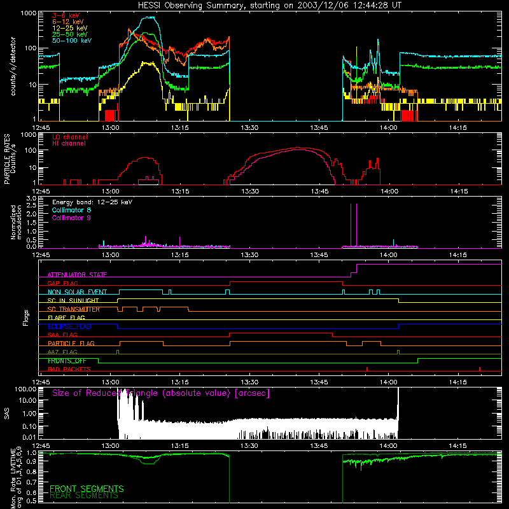Screen dimensions: 509x509
Task: Click the SC_TRANSMITTER flag label
Action: pos(74,309)
